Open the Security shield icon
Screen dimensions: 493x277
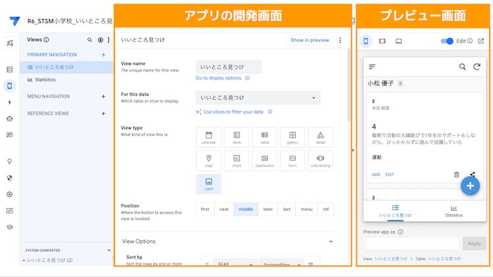click(10, 178)
